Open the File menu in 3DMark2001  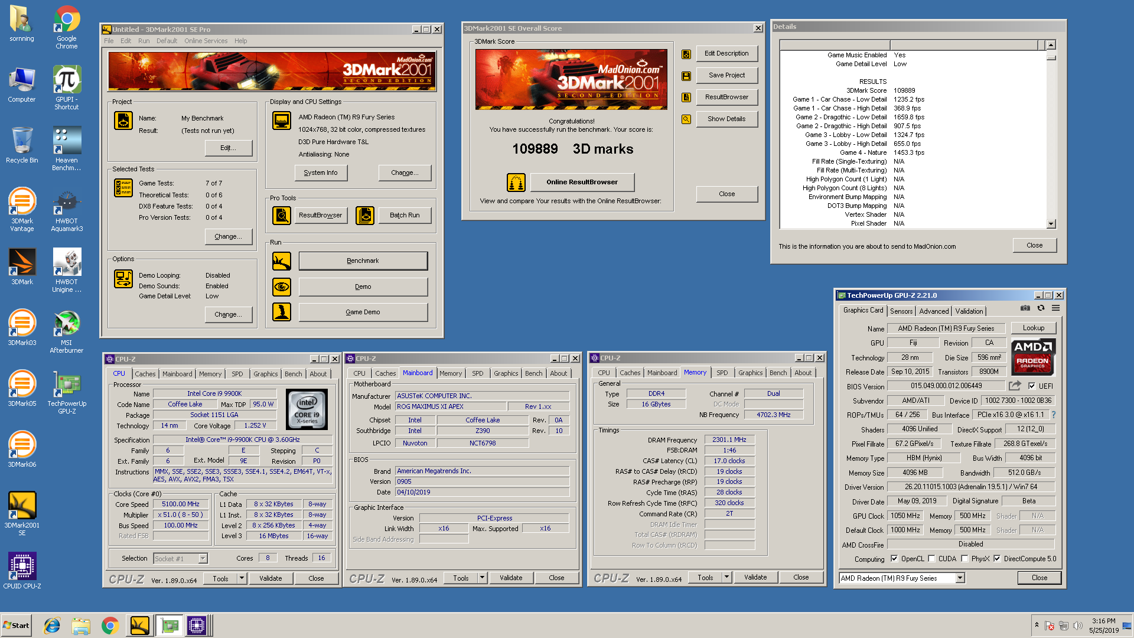pos(109,41)
